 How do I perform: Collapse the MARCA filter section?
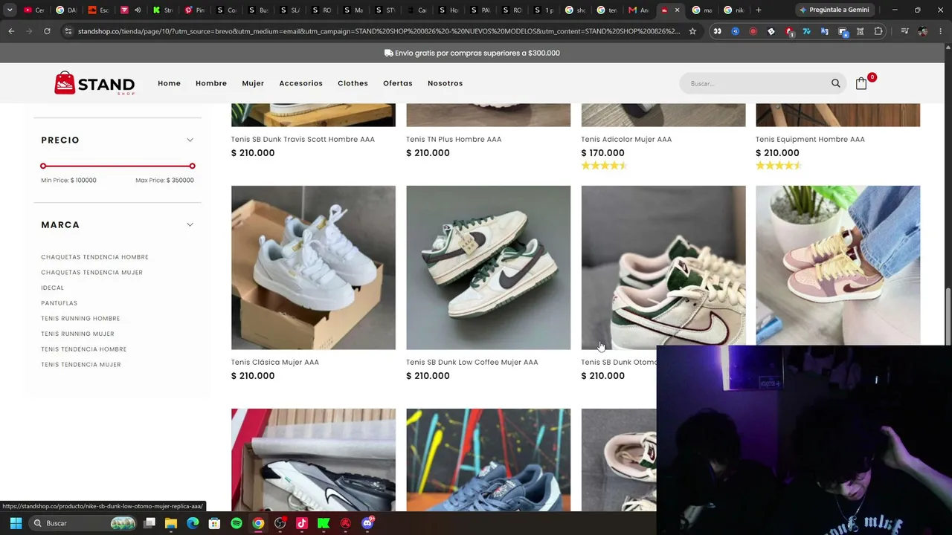point(190,224)
